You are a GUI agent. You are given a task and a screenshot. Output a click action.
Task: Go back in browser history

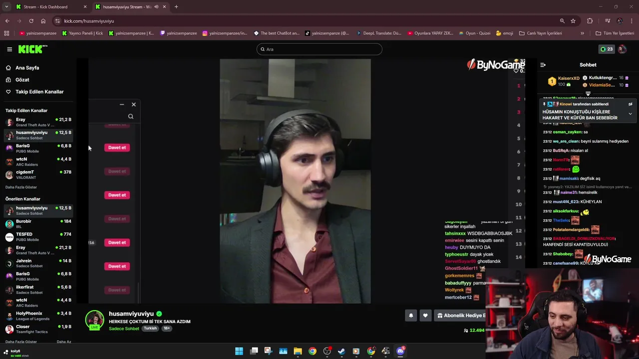(7, 21)
